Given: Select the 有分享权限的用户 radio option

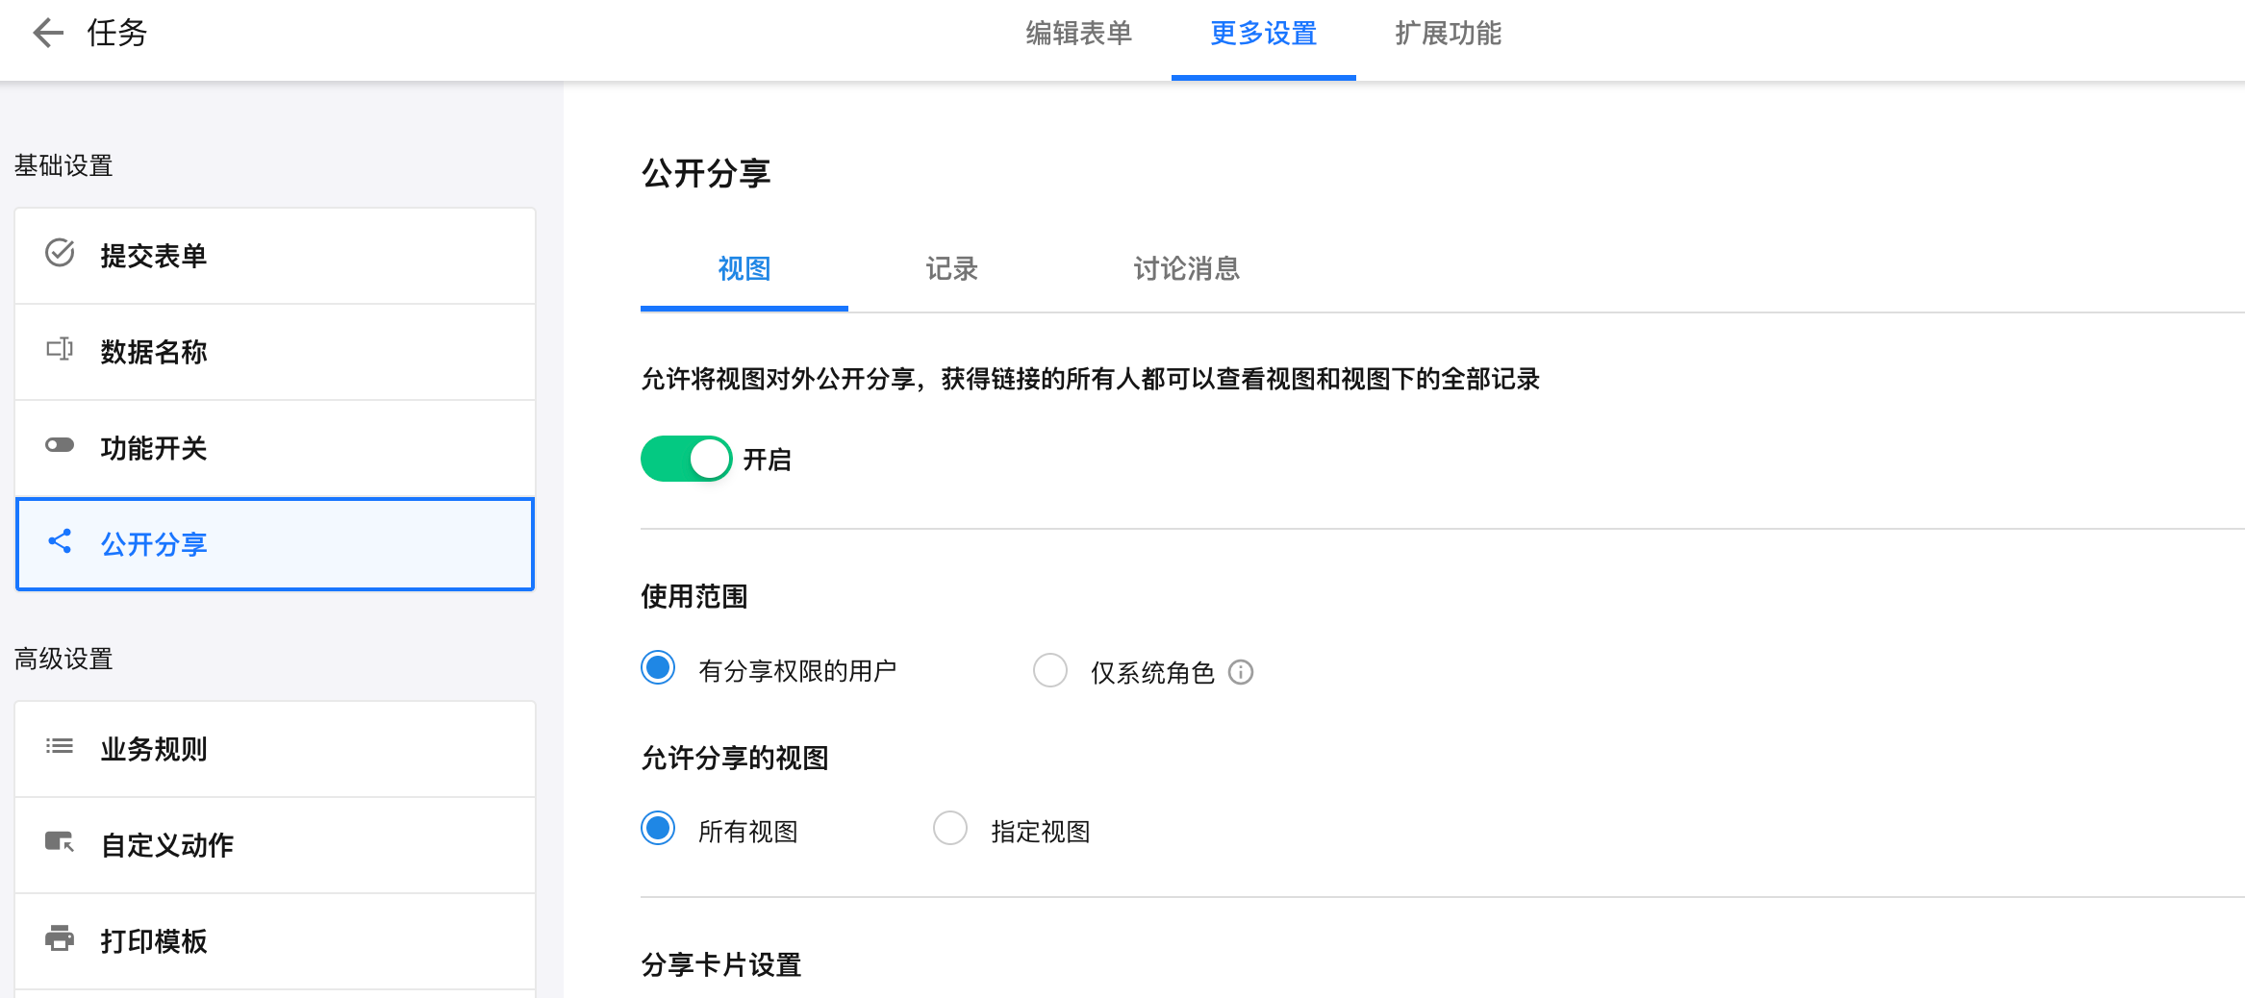Looking at the screenshot, I should pyautogui.click(x=658, y=668).
